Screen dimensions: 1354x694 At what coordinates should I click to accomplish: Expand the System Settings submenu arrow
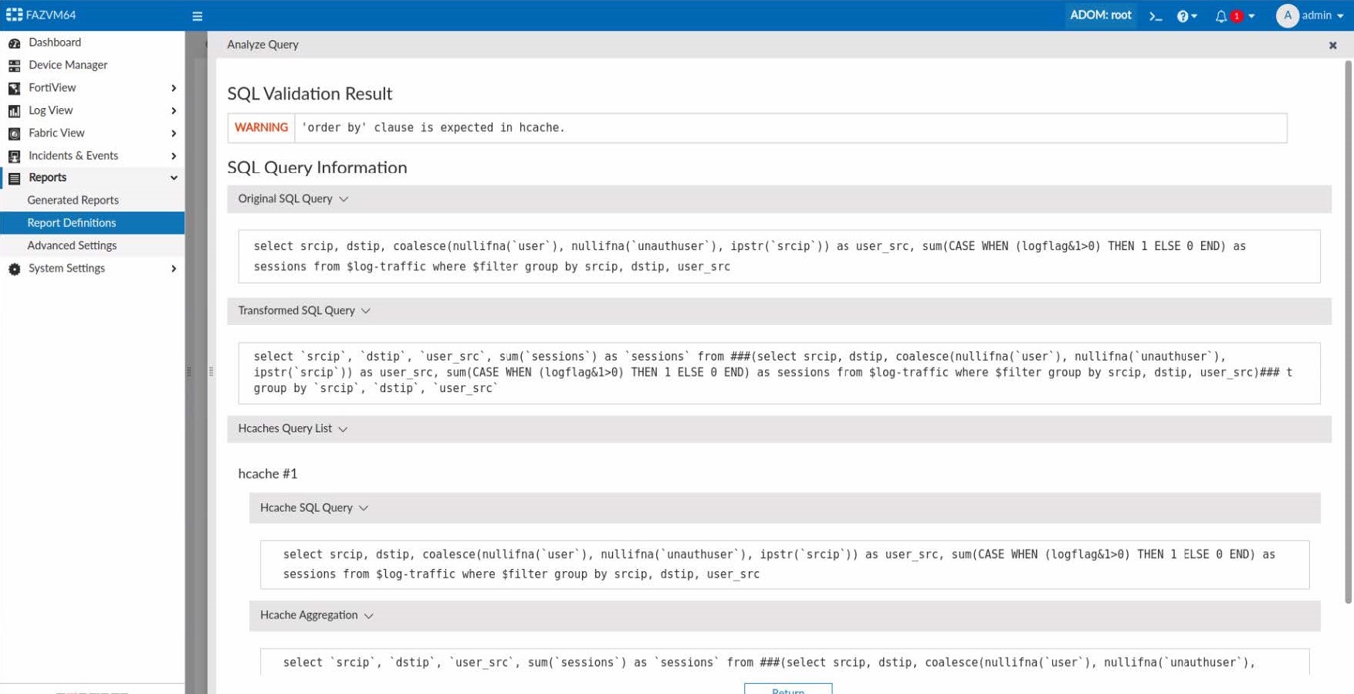click(174, 269)
